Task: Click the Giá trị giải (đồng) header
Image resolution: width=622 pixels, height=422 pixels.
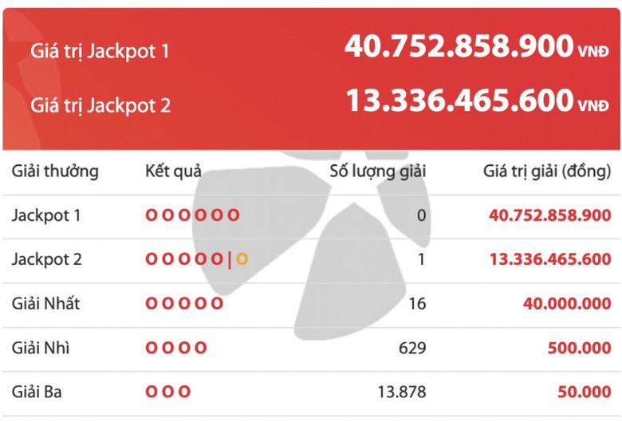Action: (548, 171)
